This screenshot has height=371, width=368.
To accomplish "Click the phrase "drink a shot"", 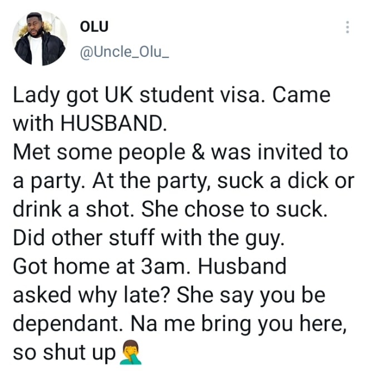I will tap(72, 209).
